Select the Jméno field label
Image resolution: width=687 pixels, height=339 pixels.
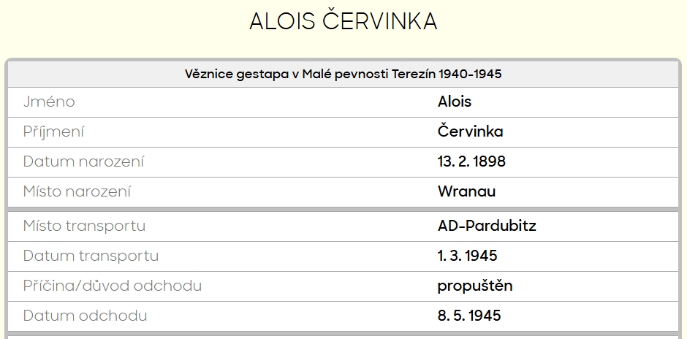click(49, 102)
